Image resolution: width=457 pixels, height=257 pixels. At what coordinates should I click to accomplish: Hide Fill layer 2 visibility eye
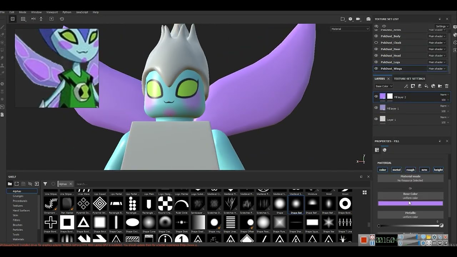click(x=376, y=96)
